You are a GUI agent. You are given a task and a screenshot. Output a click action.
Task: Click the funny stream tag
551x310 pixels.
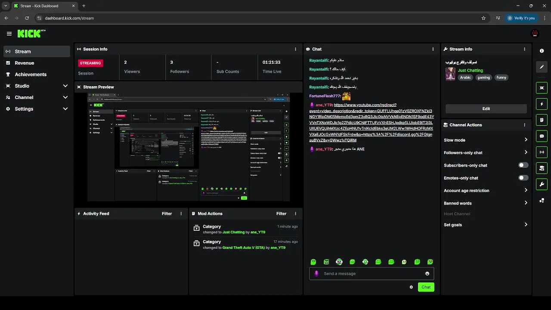pos(501,77)
